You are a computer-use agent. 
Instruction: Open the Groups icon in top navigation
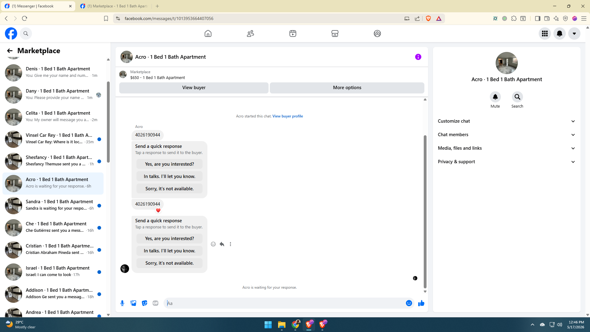[x=377, y=34]
